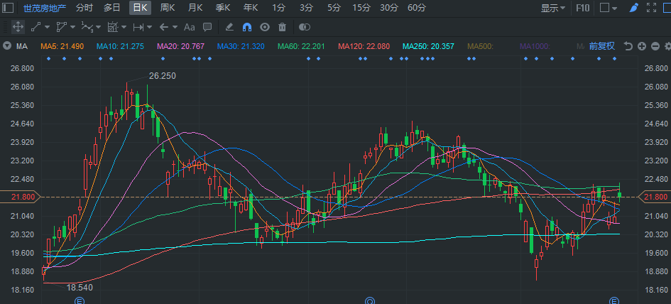The height and width of the screenshot is (304, 671).
Task: Switch to 30分 chart period
Action: (389, 8)
